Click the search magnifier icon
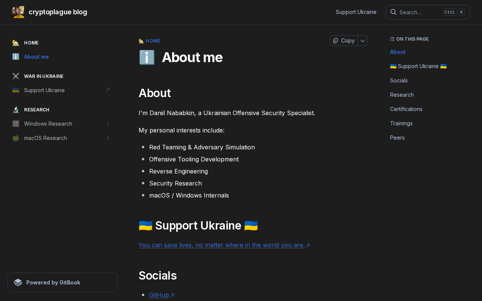Screen dimensions: 482x301 click(x=393, y=12)
